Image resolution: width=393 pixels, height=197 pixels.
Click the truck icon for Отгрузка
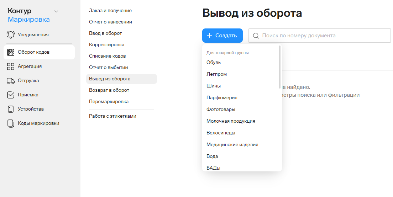click(x=11, y=81)
